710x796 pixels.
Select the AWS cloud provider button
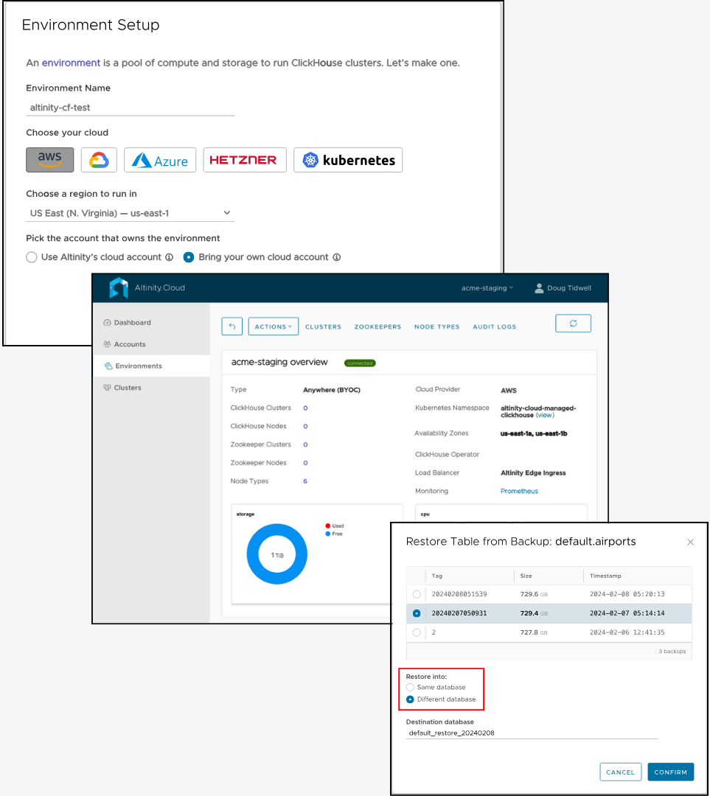[x=50, y=160]
